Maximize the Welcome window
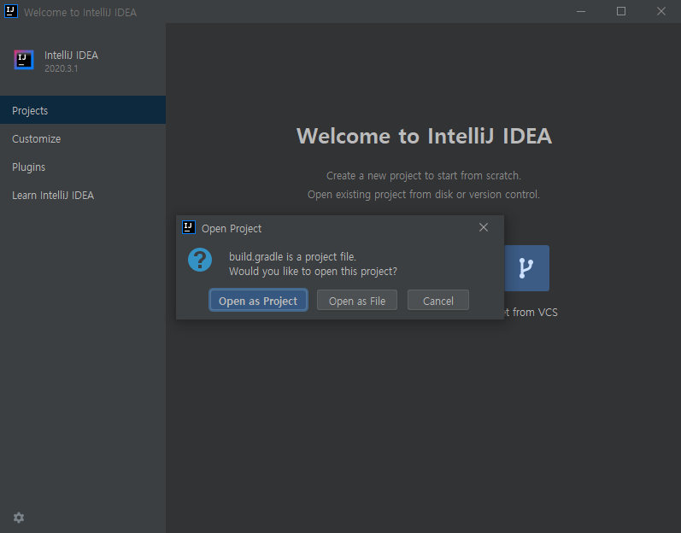The image size is (681, 533). pyautogui.click(x=621, y=11)
